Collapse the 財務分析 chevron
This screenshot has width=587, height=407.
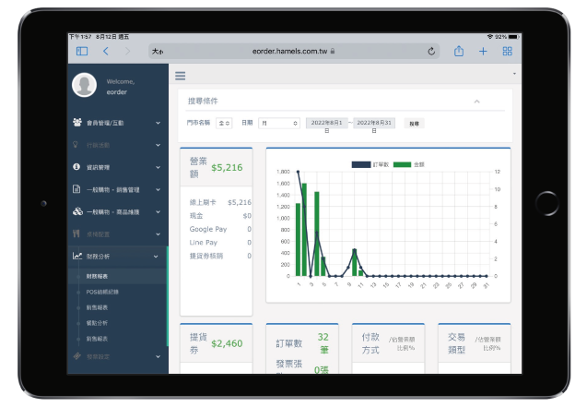tap(156, 257)
